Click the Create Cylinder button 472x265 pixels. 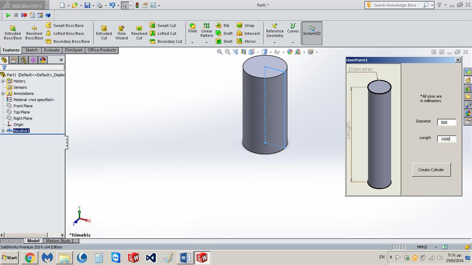431,170
